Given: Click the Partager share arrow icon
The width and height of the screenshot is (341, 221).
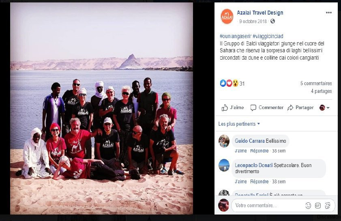Looking at the screenshot, I should (x=290, y=108).
